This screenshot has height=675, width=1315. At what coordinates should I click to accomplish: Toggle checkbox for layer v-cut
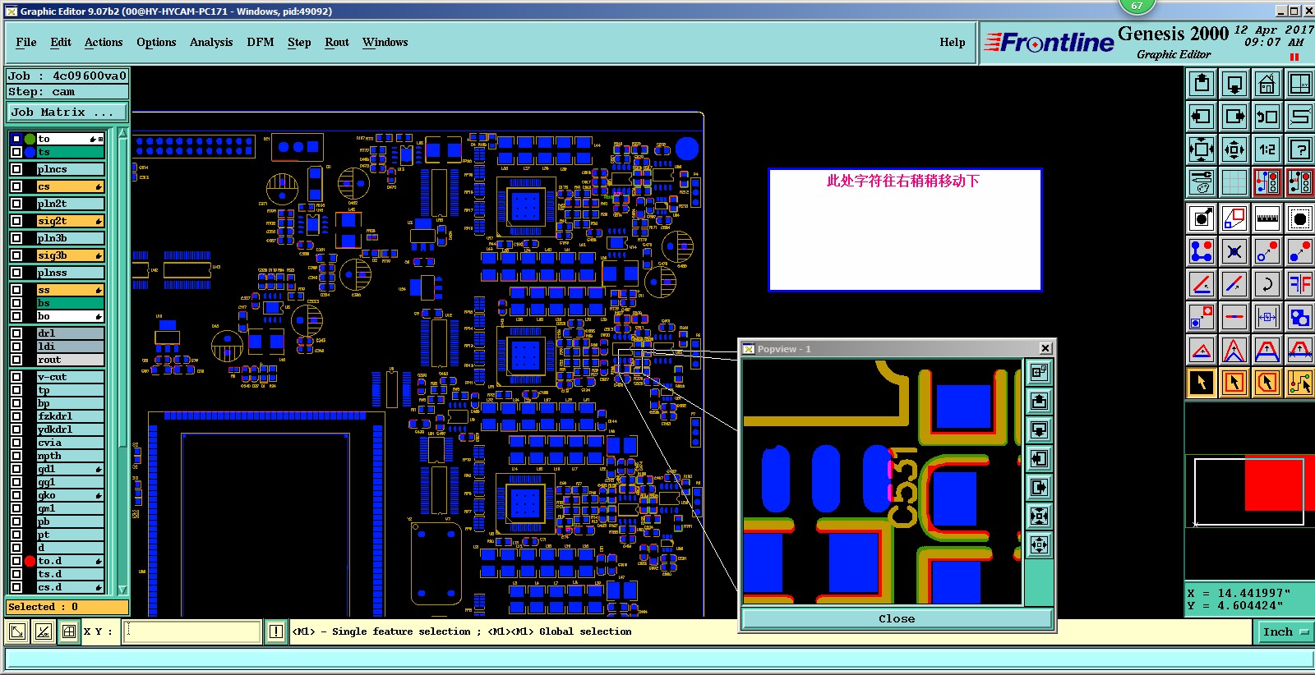click(x=16, y=377)
